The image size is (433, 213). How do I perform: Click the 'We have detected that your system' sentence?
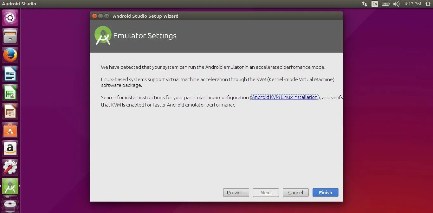[213, 67]
